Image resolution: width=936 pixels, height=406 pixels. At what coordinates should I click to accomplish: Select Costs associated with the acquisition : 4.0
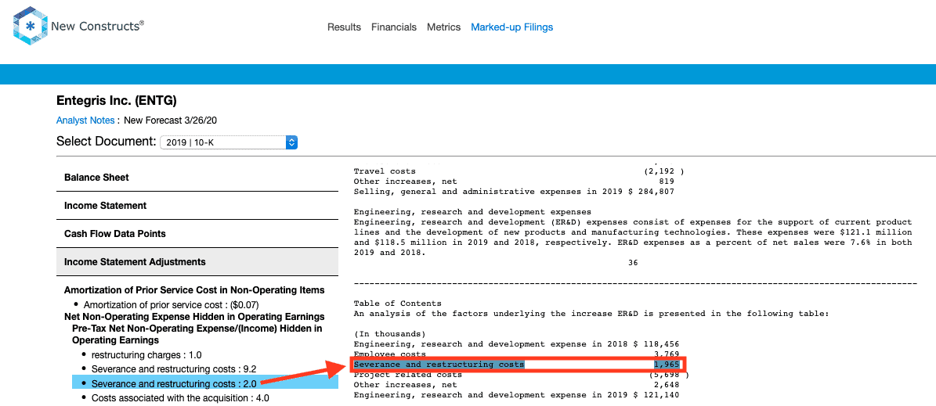[x=180, y=397]
